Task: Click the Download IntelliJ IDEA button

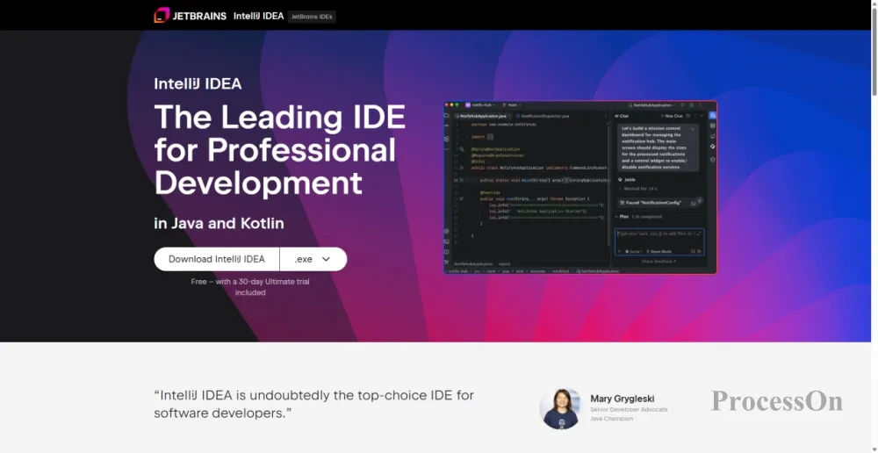Action: pos(217,259)
